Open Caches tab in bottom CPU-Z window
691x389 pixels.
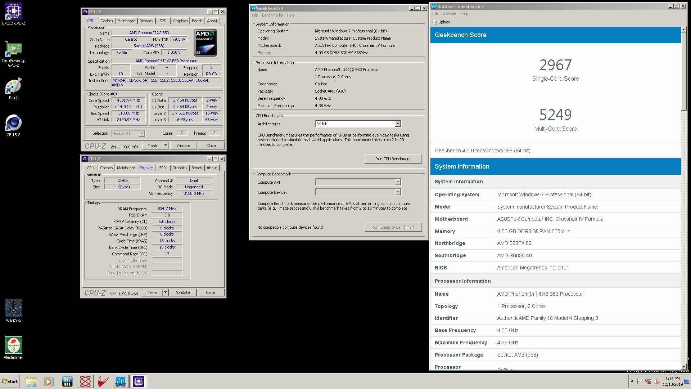coord(107,168)
